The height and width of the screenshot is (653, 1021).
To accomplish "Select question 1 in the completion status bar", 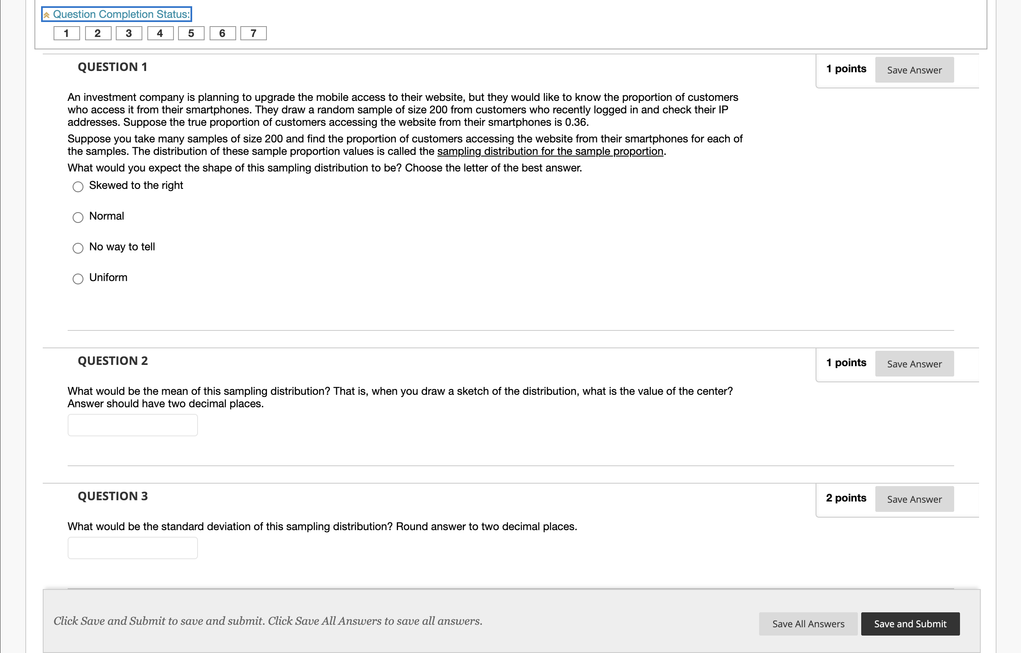I will (66, 33).
